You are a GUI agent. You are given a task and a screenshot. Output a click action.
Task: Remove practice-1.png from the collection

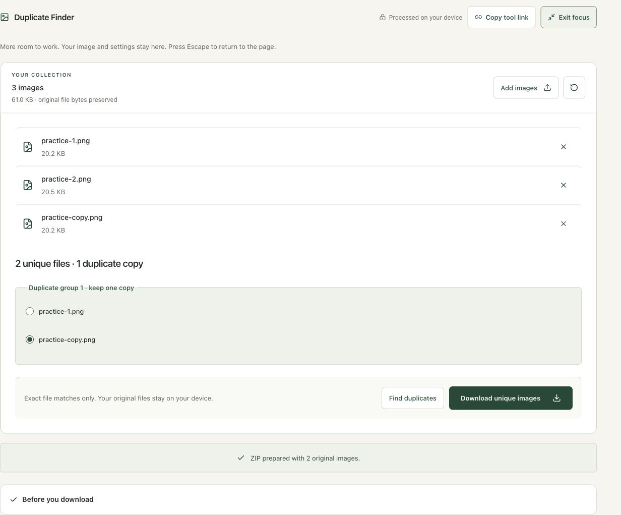(x=564, y=147)
